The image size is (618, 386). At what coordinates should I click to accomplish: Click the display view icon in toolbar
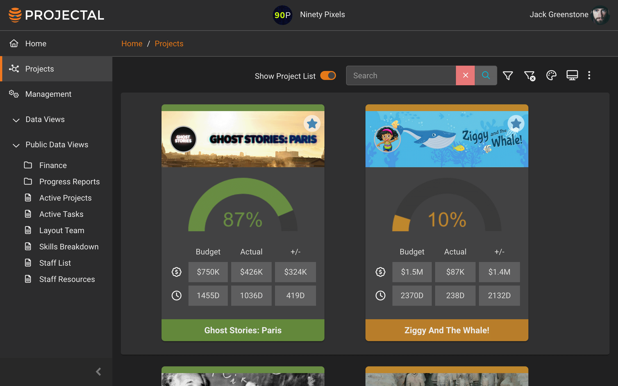pyautogui.click(x=572, y=75)
